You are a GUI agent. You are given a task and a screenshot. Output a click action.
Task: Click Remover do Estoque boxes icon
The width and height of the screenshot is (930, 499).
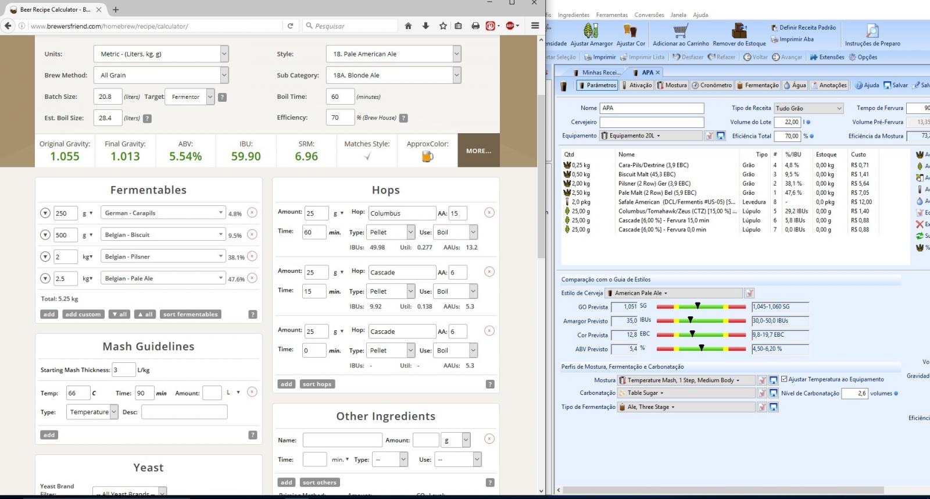point(739,30)
